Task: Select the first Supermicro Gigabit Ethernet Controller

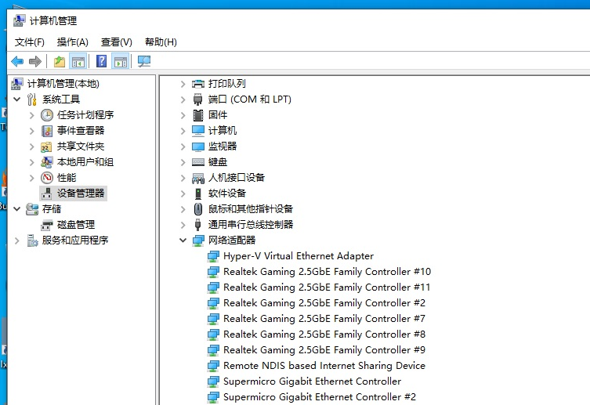Action: click(312, 381)
